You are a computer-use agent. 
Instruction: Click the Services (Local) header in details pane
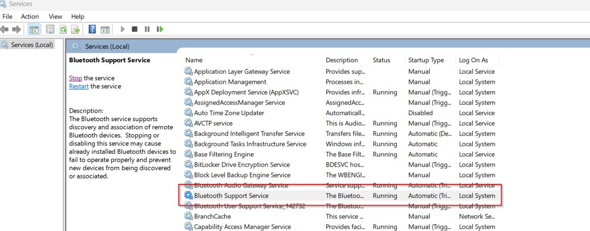107,47
